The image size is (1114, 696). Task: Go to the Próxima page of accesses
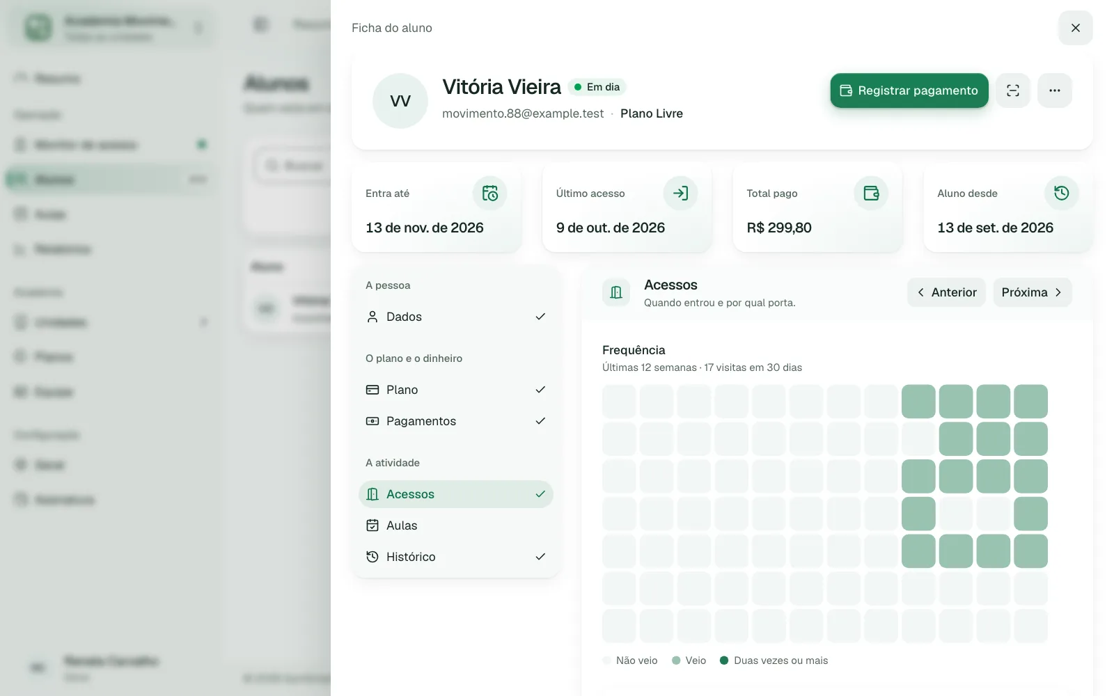coord(1032,292)
